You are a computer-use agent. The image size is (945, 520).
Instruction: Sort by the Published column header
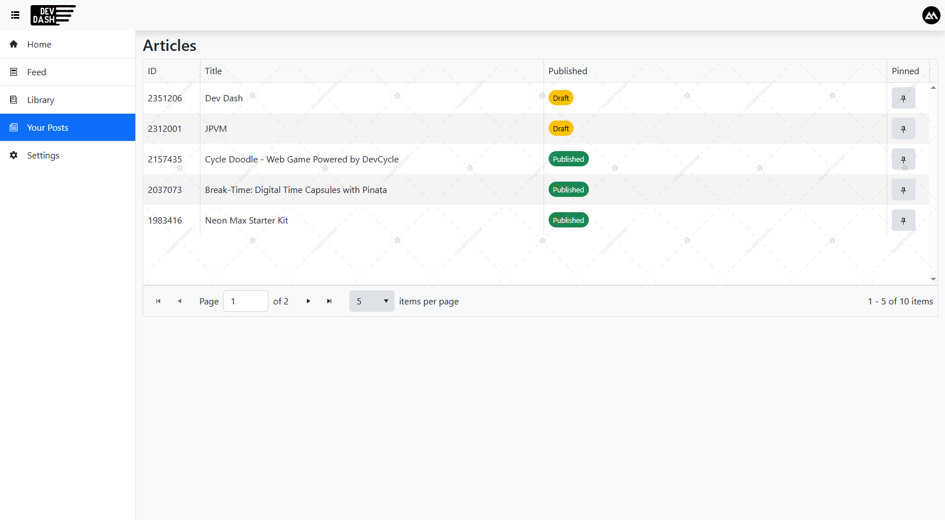[x=715, y=71]
